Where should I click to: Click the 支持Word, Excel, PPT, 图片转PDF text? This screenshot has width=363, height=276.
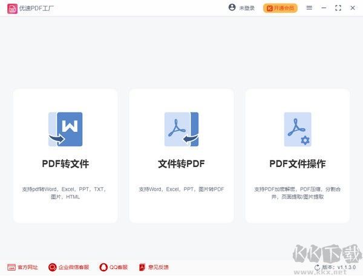[181, 189]
